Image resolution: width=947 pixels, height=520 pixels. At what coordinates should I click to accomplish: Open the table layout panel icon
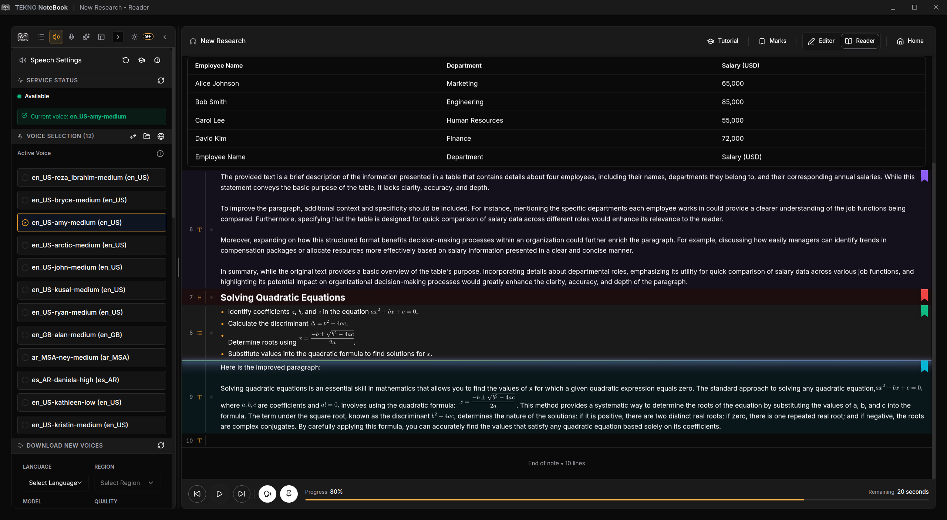[x=101, y=37]
